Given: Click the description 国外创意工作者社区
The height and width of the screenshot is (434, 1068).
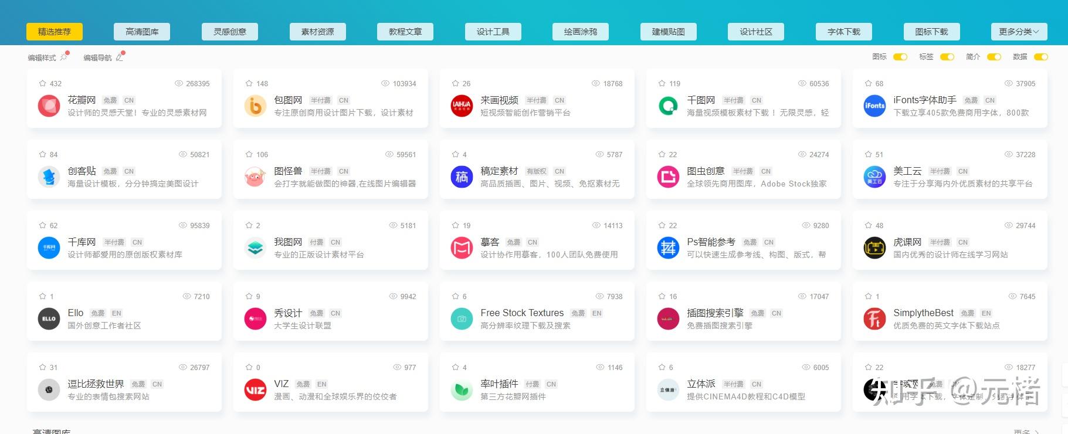Looking at the screenshot, I should pos(104,325).
